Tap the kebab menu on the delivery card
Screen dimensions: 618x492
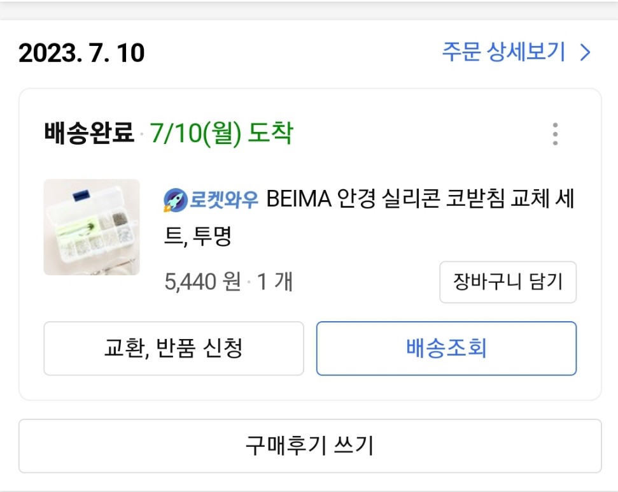(556, 133)
